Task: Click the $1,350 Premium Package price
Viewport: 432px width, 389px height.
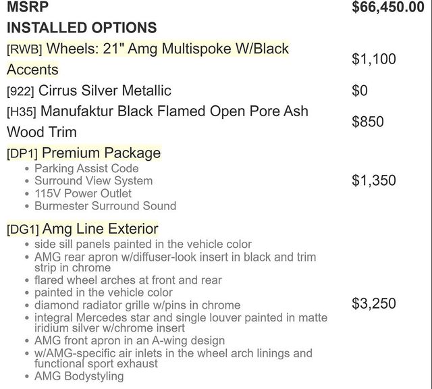Action: click(x=374, y=180)
